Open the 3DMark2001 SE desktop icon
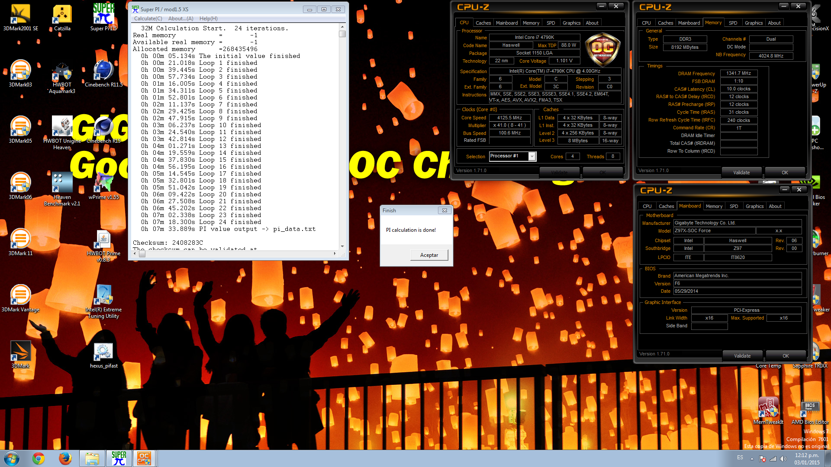831x467 pixels. 20,17
